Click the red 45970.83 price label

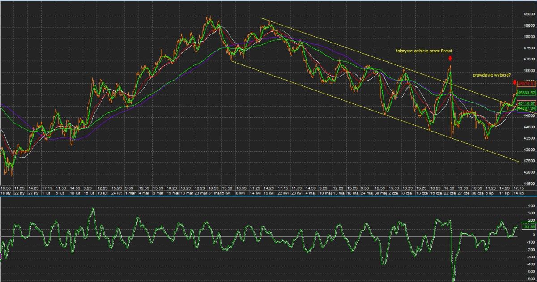[x=527, y=84]
